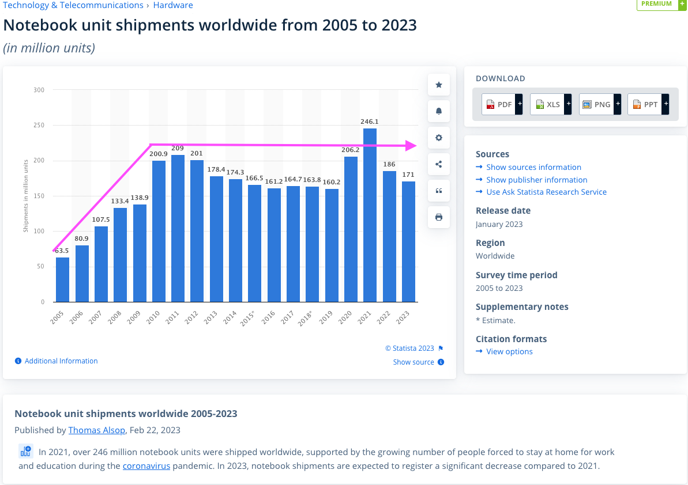Click the arrow before View options
Viewport: 688px width, 485px height.
tap(479, 351)
